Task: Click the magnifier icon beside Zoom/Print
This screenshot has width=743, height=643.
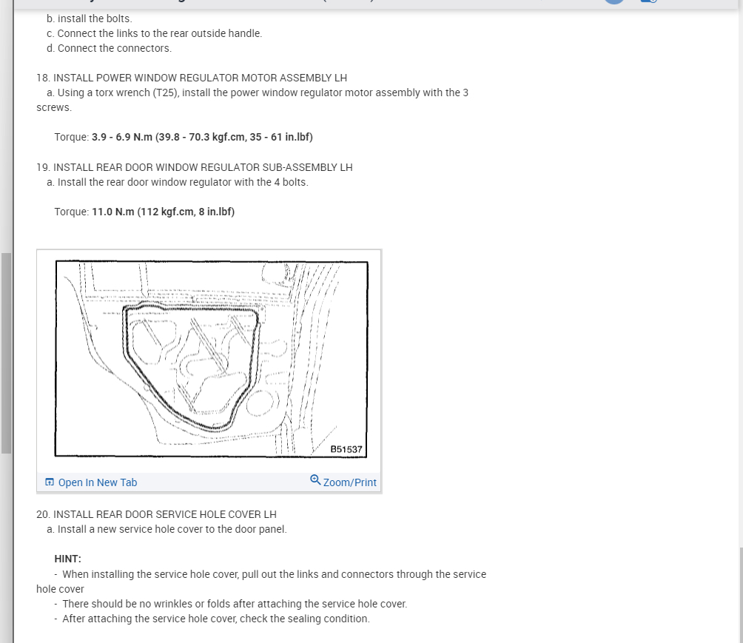Action: pos(315,480)
